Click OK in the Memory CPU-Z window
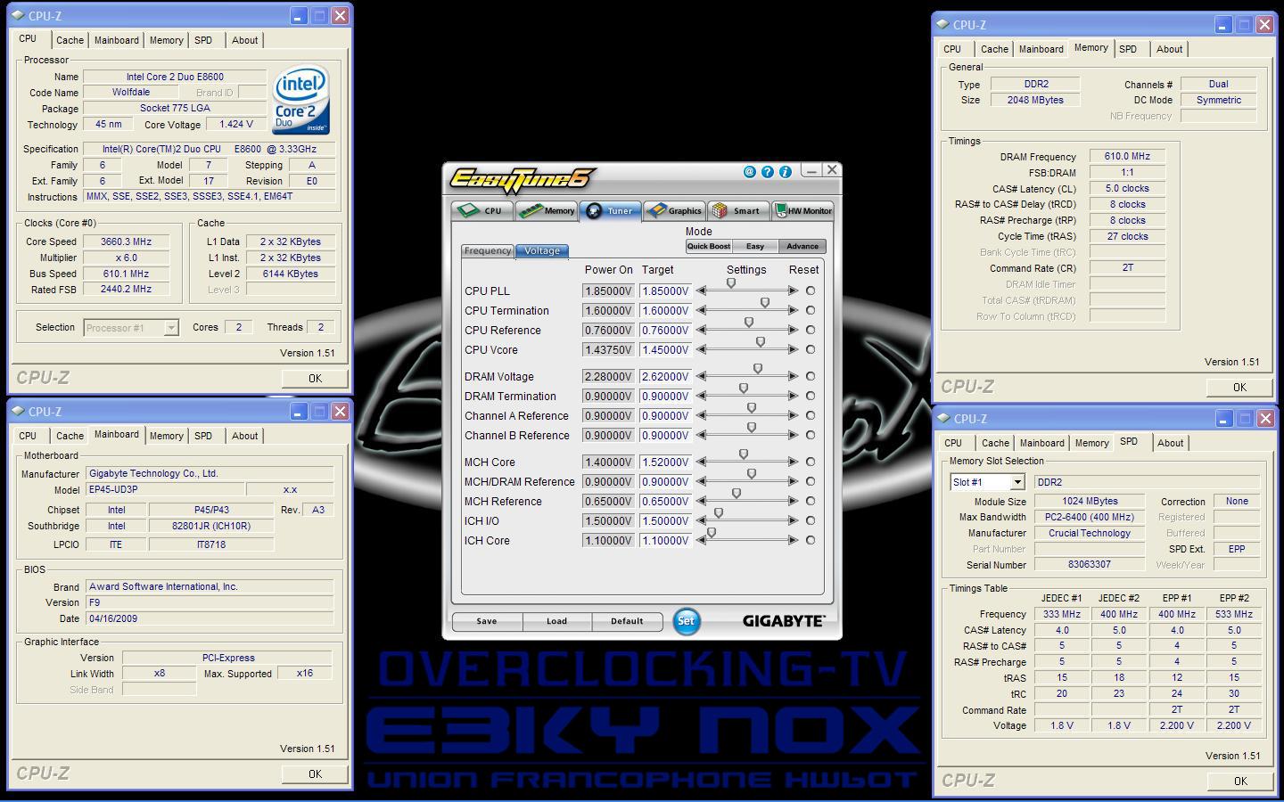The height and width of the screenshot is (802, 1284). pos(1239,387)
